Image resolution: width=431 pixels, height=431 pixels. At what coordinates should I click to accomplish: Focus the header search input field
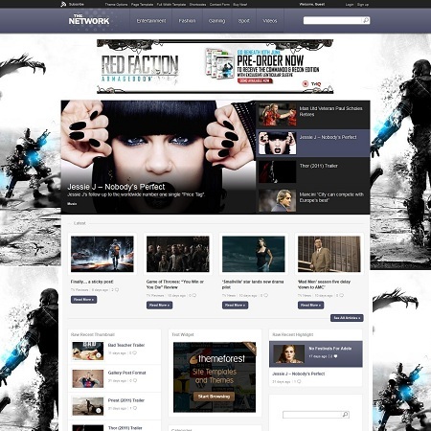coord(332,20)
